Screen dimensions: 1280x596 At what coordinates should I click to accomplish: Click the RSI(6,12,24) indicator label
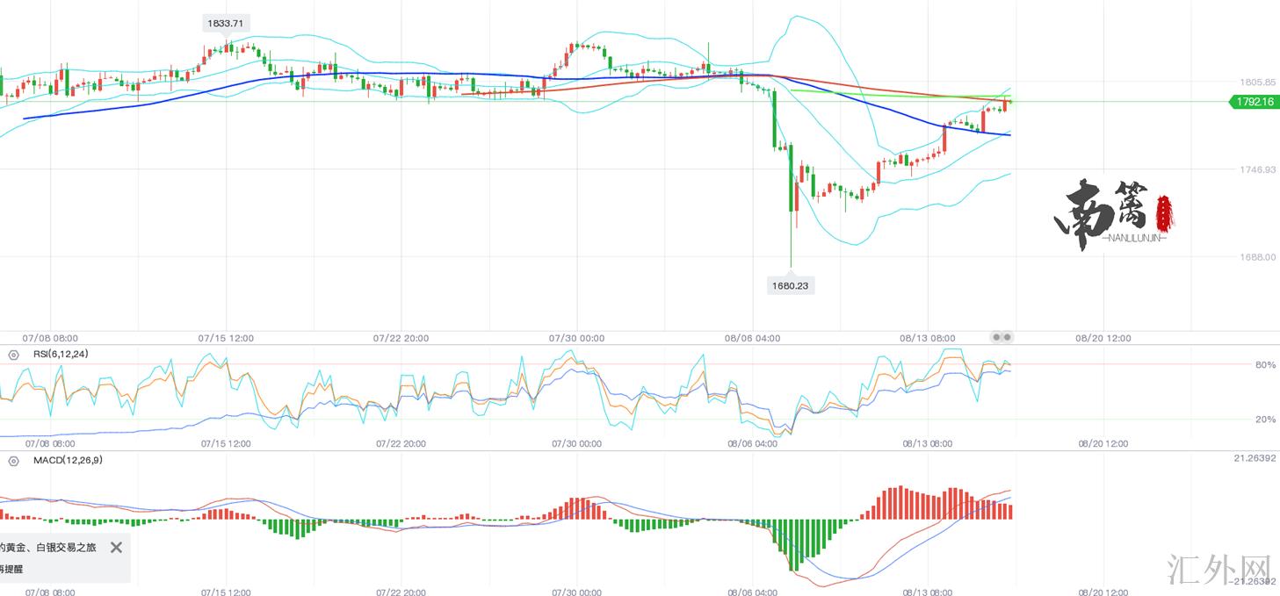point(59,355)
